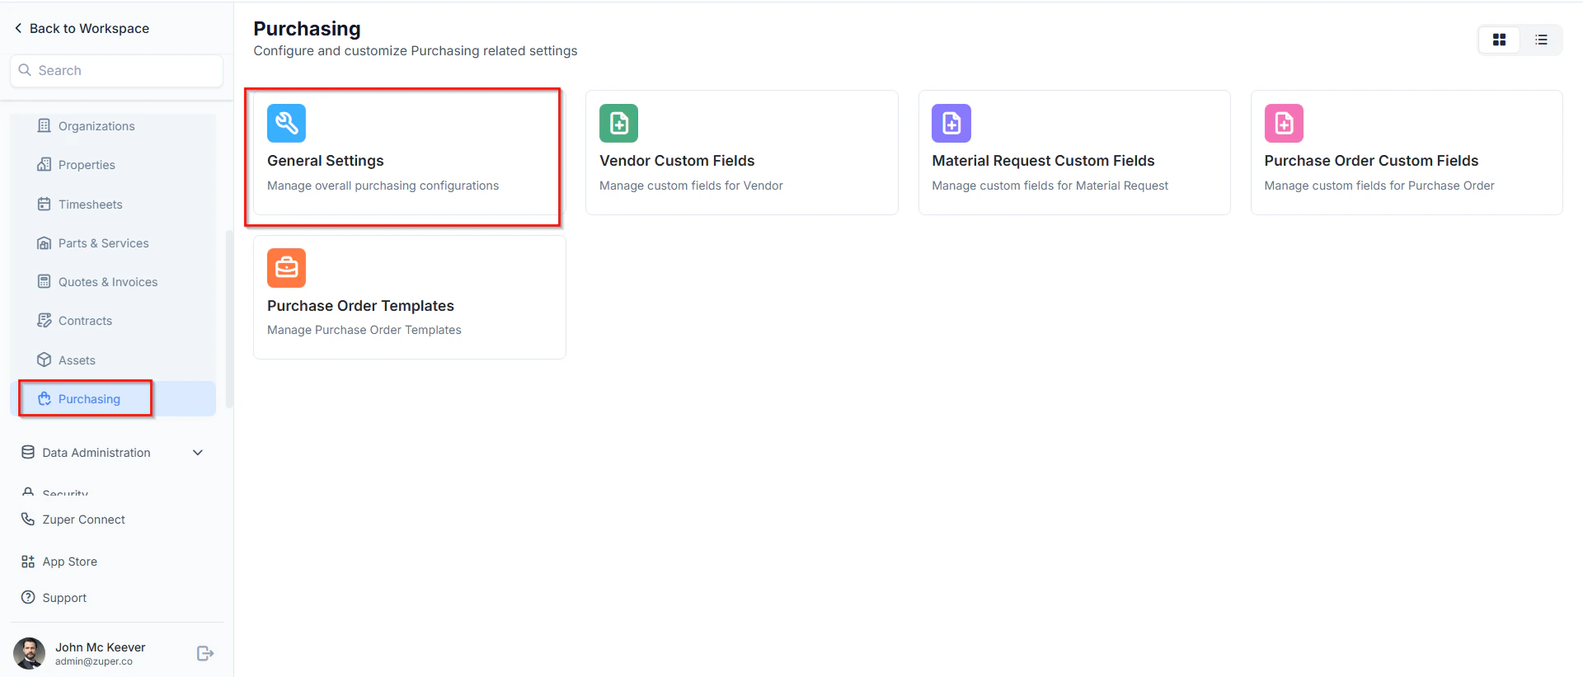Click the Material Request Custom Fields purple icon

(951, 124)
